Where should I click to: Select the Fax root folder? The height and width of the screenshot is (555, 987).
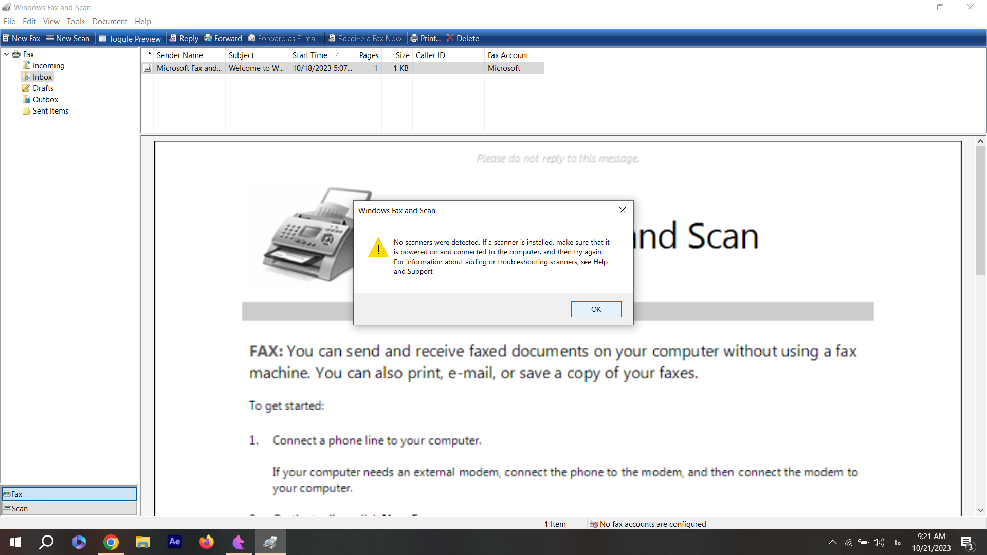(x=28, y=54)
